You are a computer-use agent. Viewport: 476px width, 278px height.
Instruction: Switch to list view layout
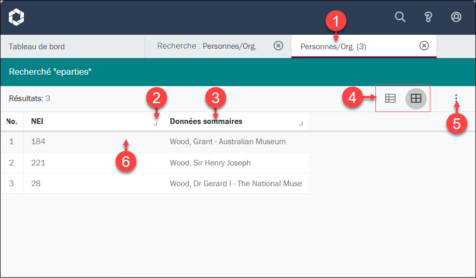(x=390, y=99)
